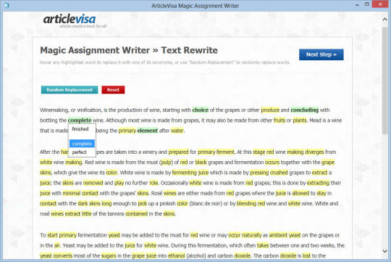The height and width of the screenshot is (262, 391).
Task: Click the highlighted word 'diverges'
Action: tap(314, 152)
